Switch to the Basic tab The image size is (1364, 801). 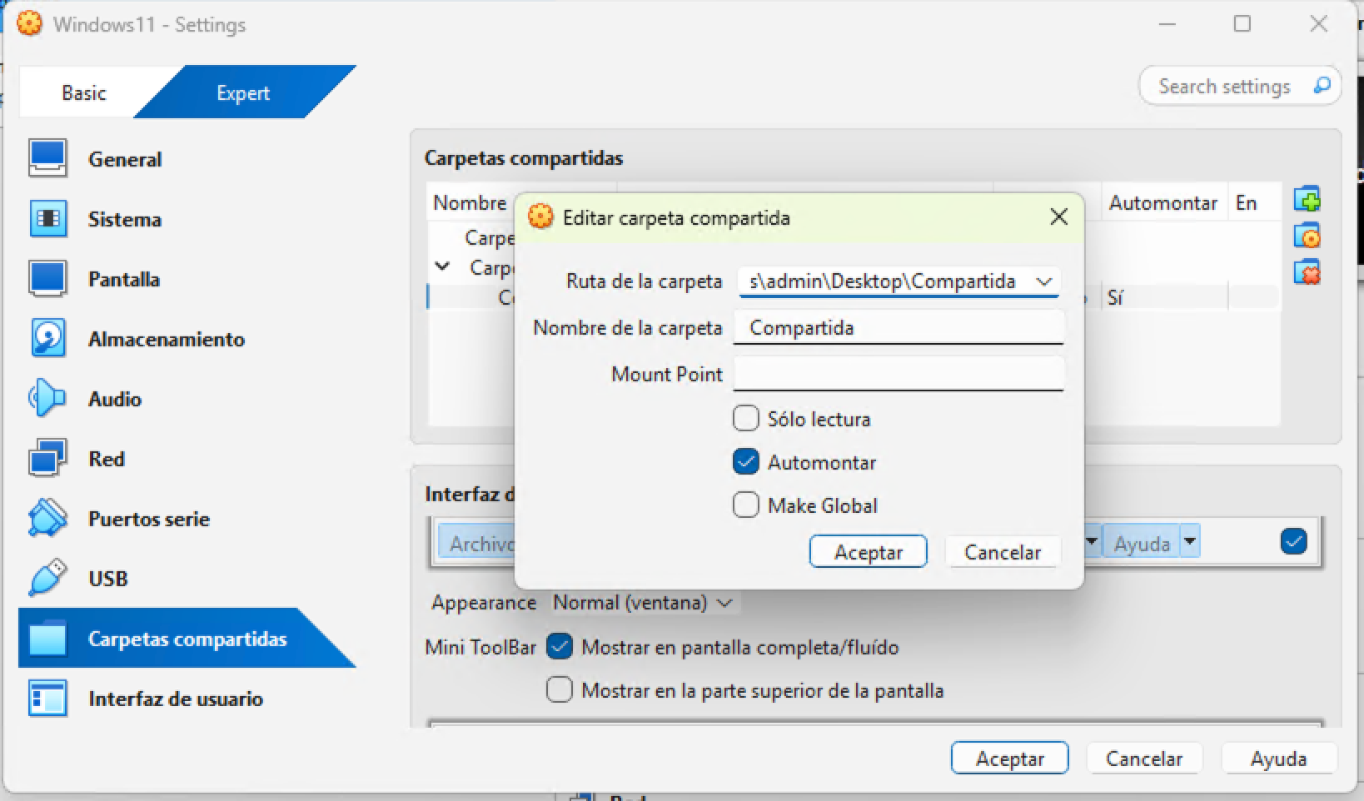84,92
